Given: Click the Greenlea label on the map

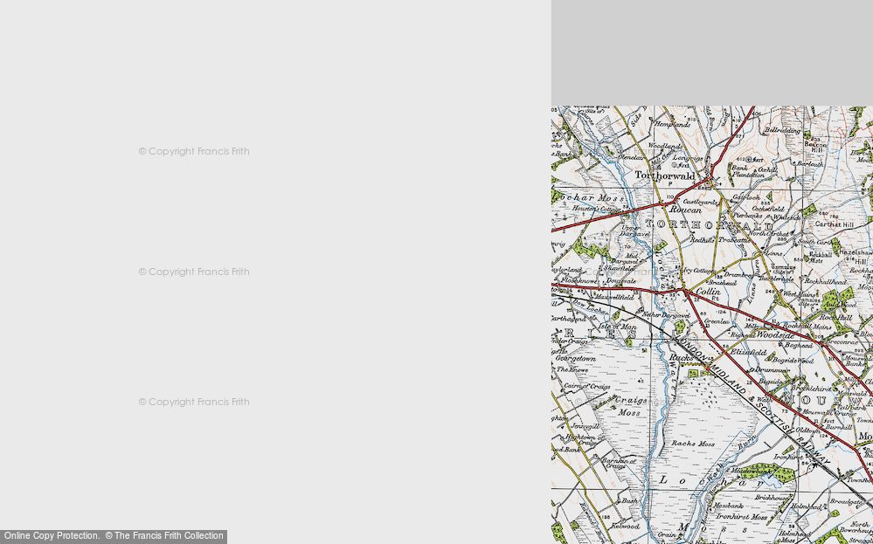Looking at the screenshot, I should 717,321.
